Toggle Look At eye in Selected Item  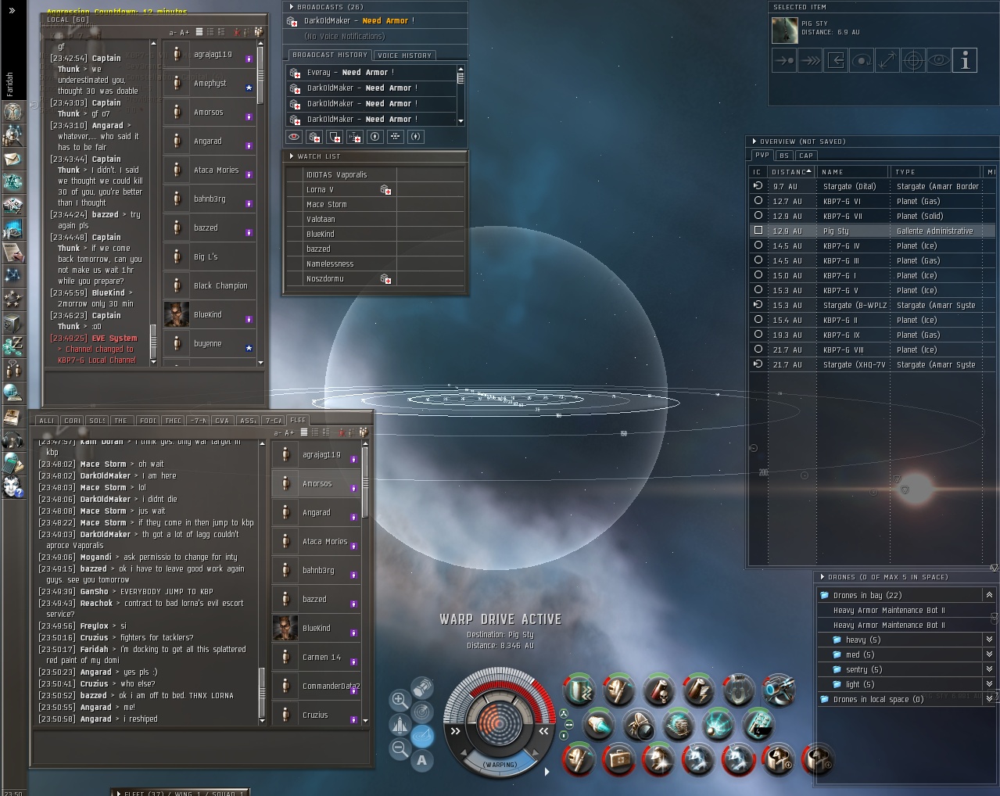(x=939, y=60)
